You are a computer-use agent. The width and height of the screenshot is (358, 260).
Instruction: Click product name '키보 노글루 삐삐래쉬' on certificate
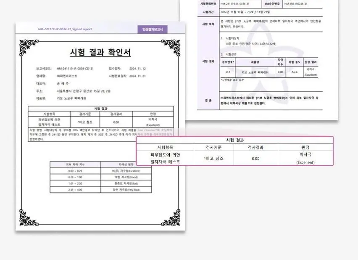(x=71, y=98)
